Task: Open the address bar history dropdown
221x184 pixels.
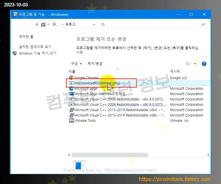Action: tap(94, 25)
